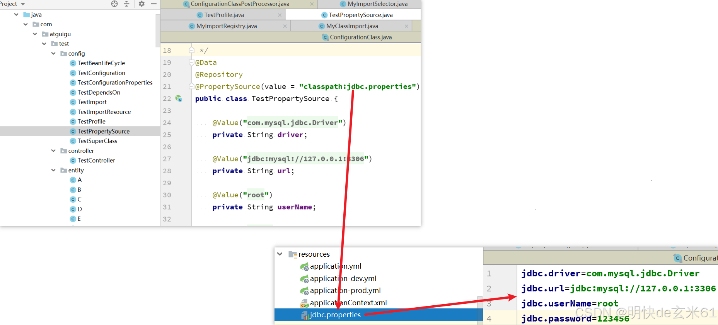Click the Spring bean gutter icon on line 22
718x325 pixels.
tap(179, 98)
